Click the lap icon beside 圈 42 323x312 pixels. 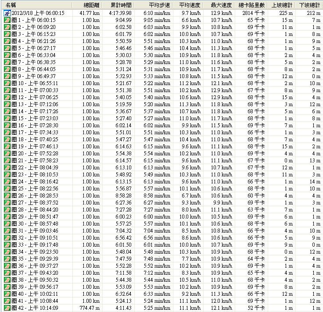7,308
